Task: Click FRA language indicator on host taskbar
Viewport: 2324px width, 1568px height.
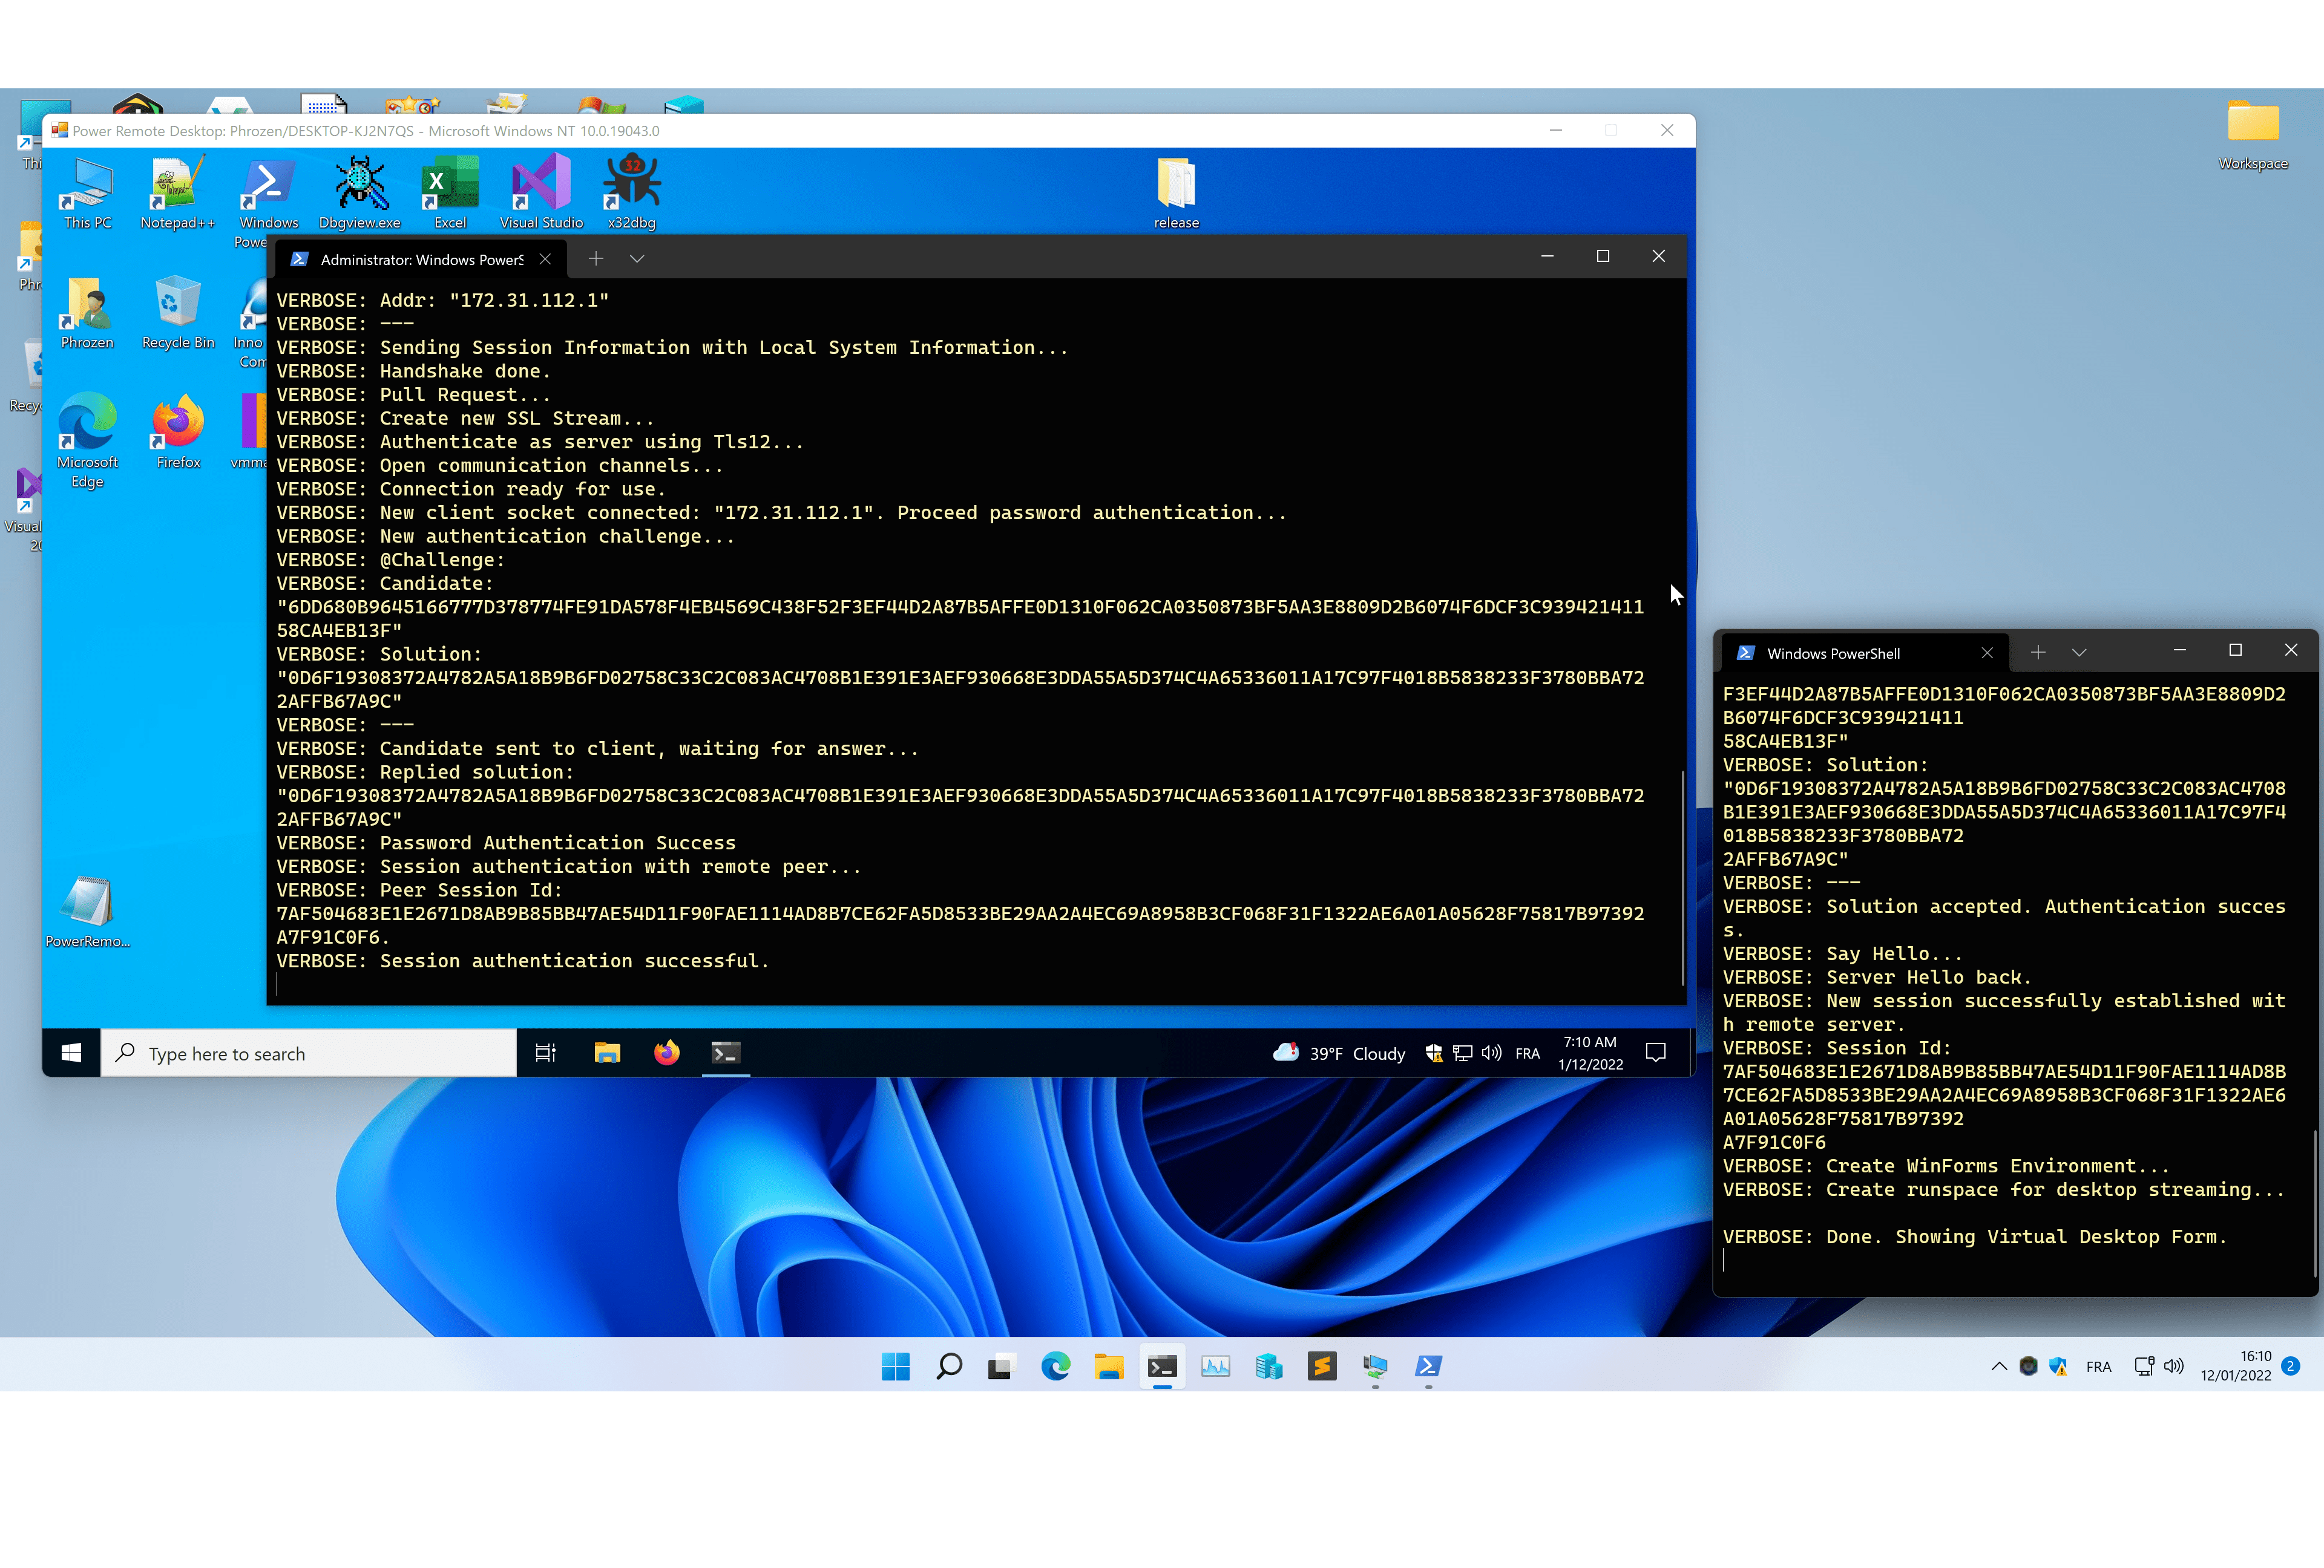Action: point(2098,1367)
